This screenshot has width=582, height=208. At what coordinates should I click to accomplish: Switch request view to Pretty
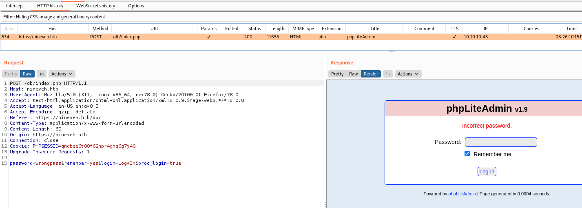(x=11, y=74)
